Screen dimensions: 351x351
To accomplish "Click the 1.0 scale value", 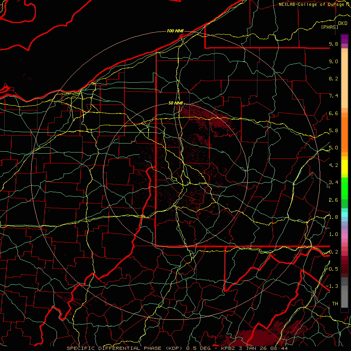I will click(x=333, y=234).
